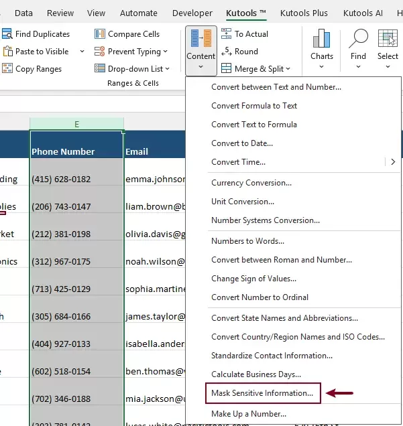Switch to the View ribbon tab

coord(96,13)
